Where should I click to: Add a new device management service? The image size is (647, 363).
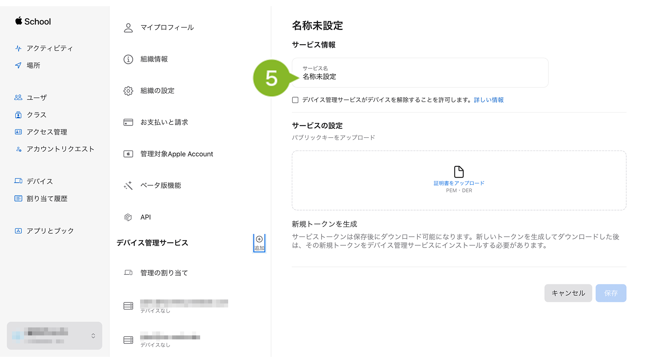pyautogui.click(x=259, y=243)
